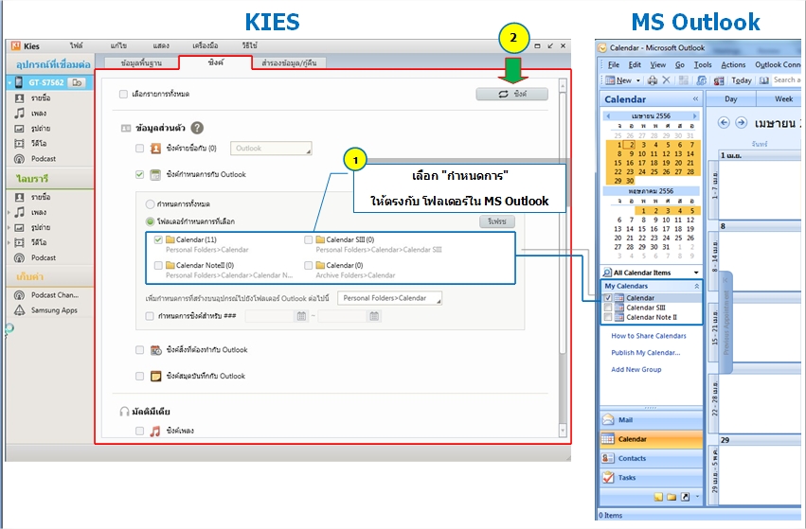The width and height of the screenshot is (806, 529).
Task: Toggle the Calendar (11) folder checkbox in Kies
Action: (158, 239)
